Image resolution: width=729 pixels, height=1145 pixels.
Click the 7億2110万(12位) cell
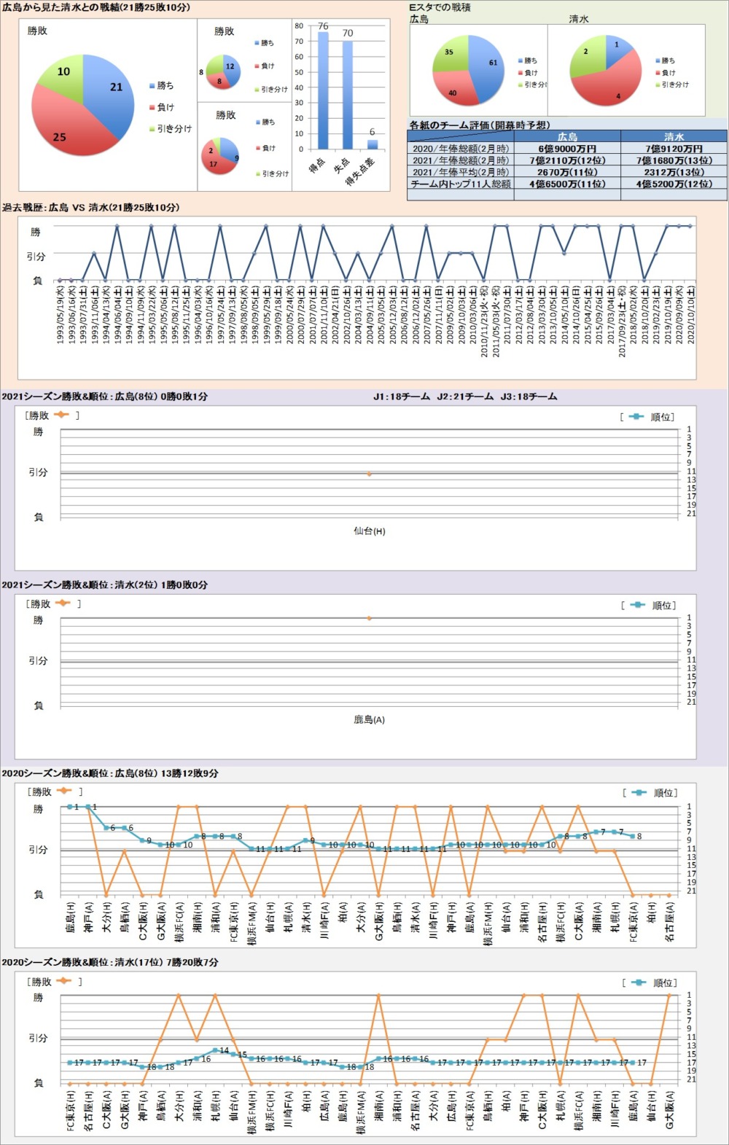click(568, 160)
